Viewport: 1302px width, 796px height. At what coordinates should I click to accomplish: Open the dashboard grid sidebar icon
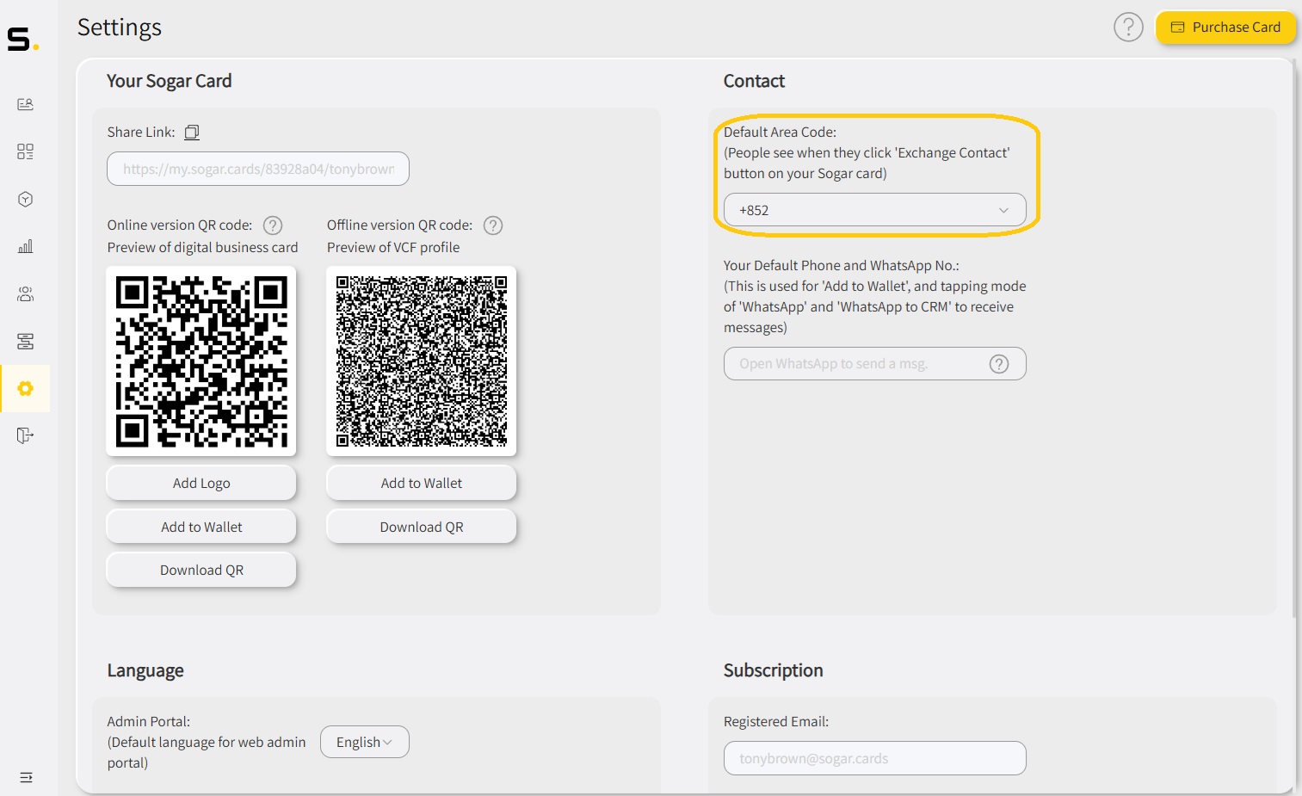25,151
